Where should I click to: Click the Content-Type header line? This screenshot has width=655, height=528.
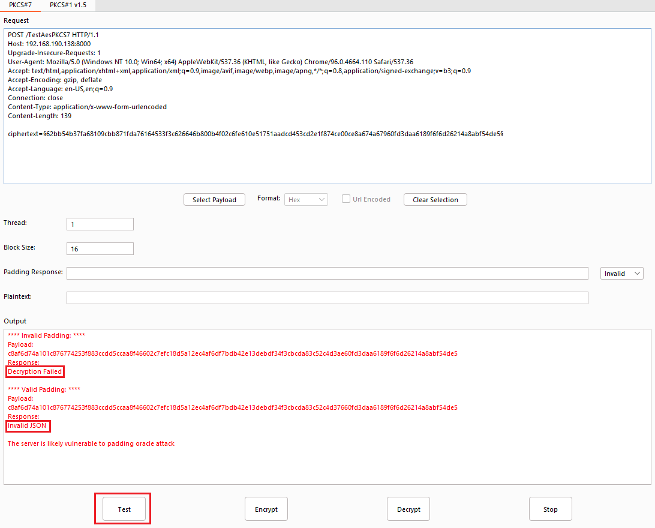[x=87, y=107]
